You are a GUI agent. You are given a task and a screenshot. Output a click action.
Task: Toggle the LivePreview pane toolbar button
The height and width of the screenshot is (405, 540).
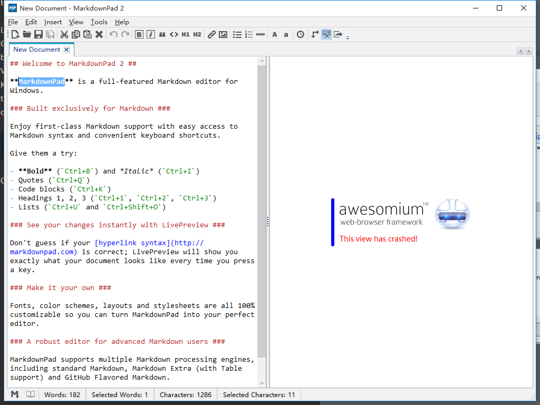[326, 34]
